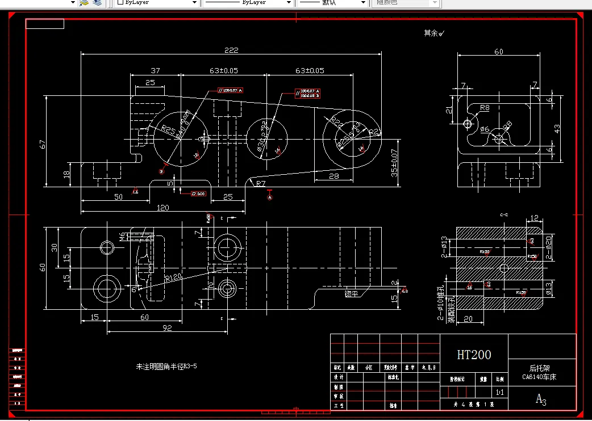Click the blue layer stack icon in toolbar
The width and height of the screenshot is (592, 421).
(97, 3)
